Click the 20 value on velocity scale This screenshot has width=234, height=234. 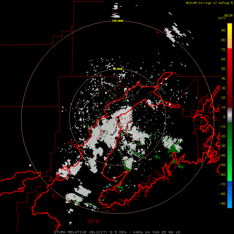click(223, 98)
